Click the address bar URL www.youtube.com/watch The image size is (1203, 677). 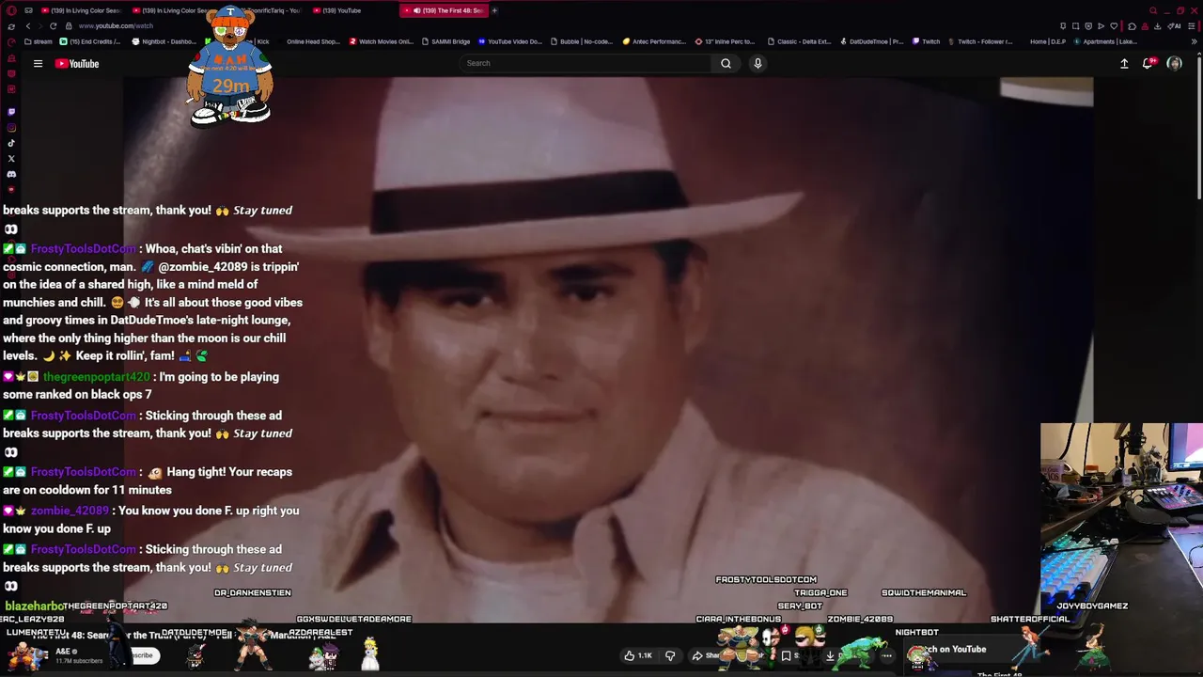pyautogui.click(x=116, y=26)
